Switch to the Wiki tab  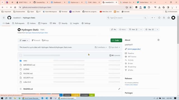(53, 23)
